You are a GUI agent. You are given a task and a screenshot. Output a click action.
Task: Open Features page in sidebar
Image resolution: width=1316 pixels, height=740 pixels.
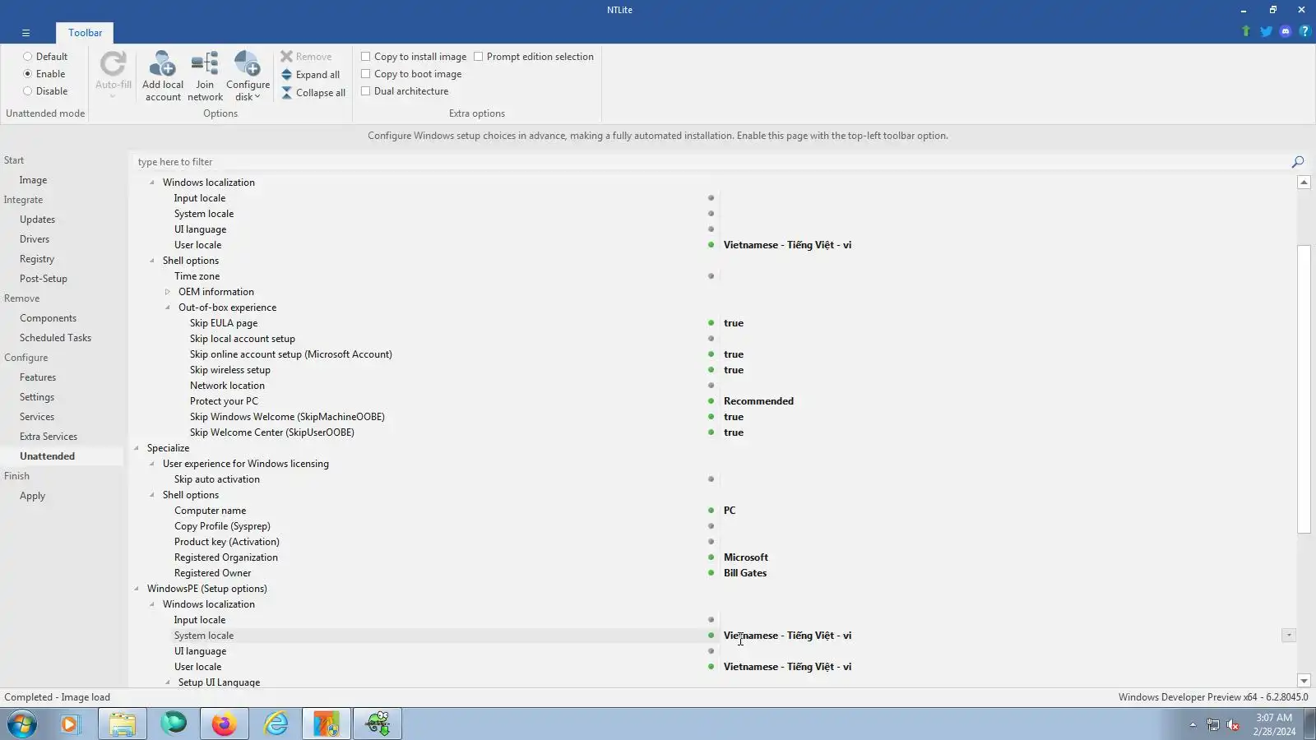[38, 377]
